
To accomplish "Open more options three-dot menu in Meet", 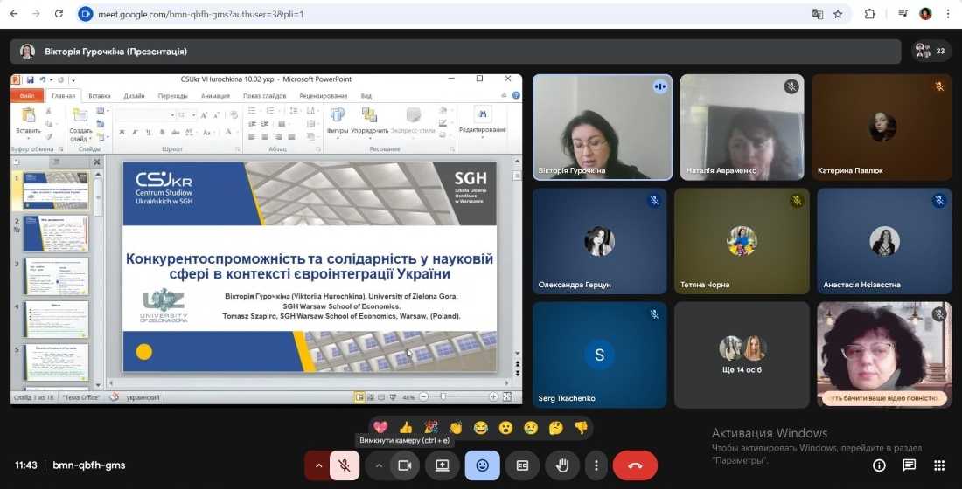I will point(596,465).
